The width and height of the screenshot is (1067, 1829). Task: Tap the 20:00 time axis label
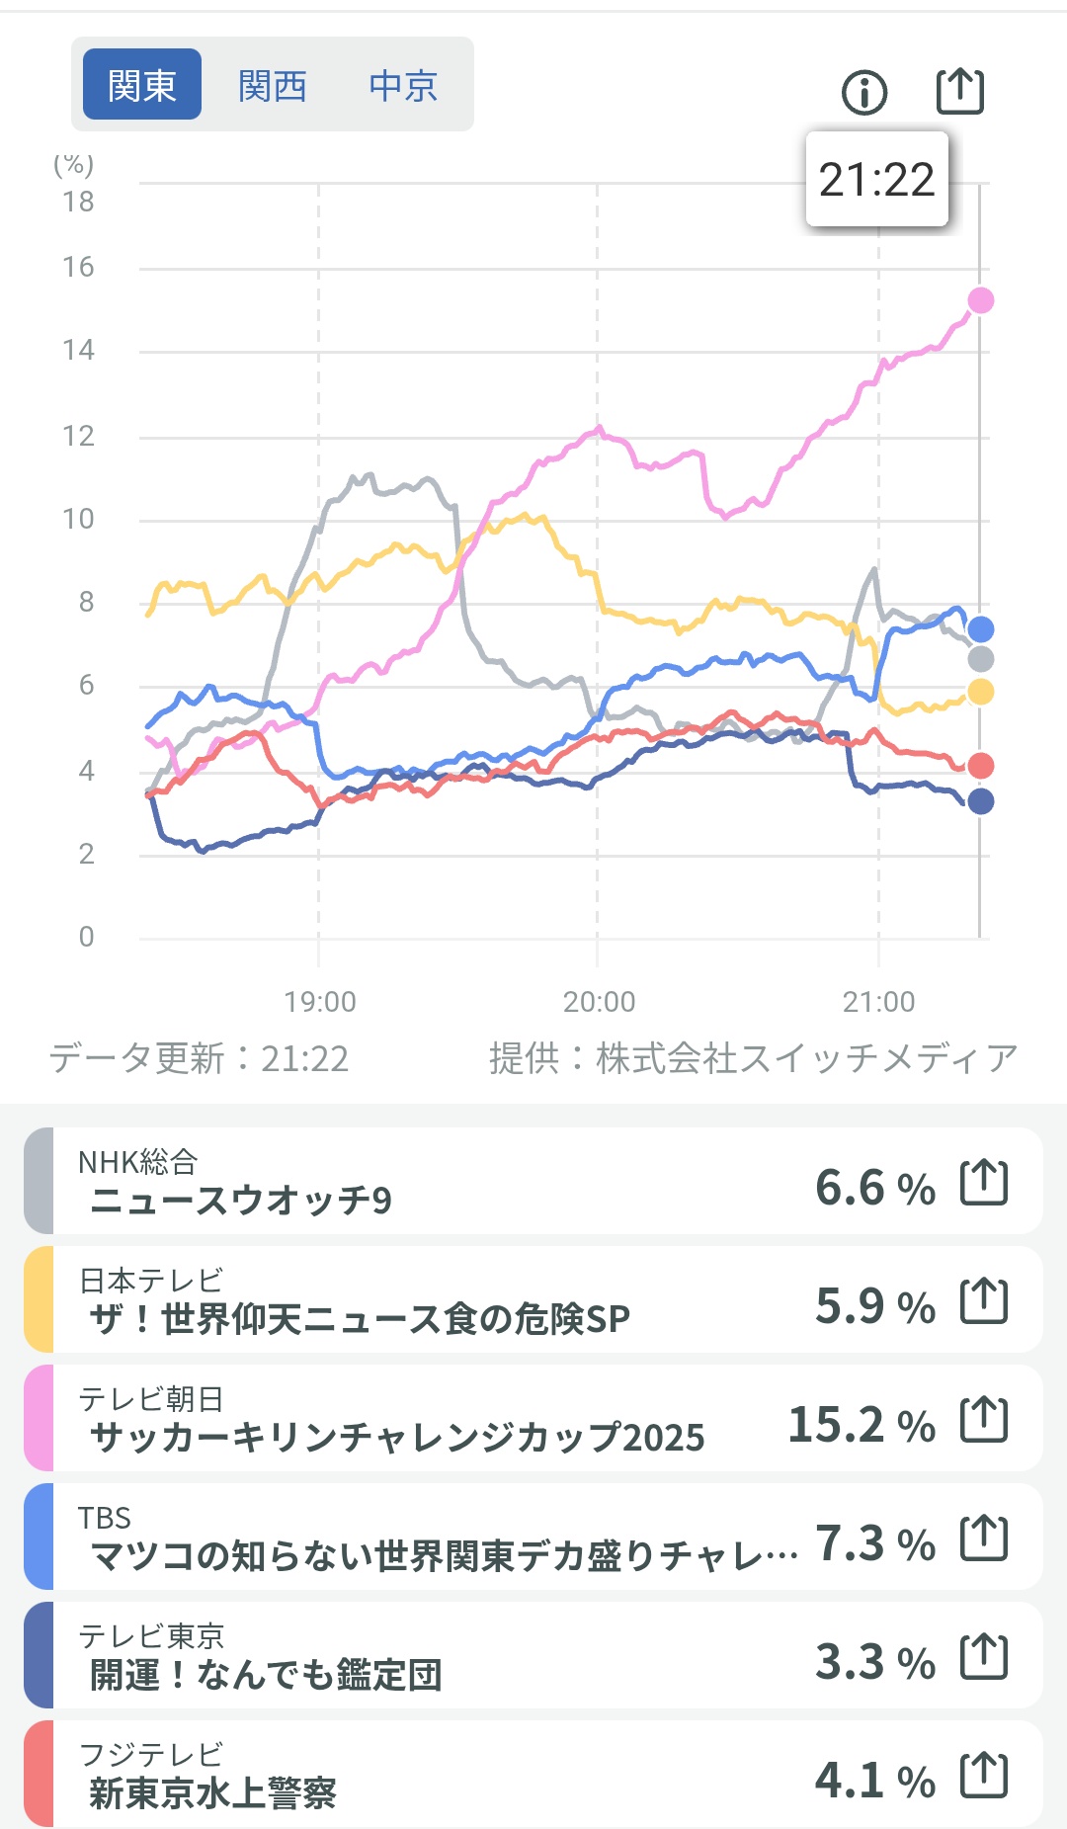pos(599,1002)
